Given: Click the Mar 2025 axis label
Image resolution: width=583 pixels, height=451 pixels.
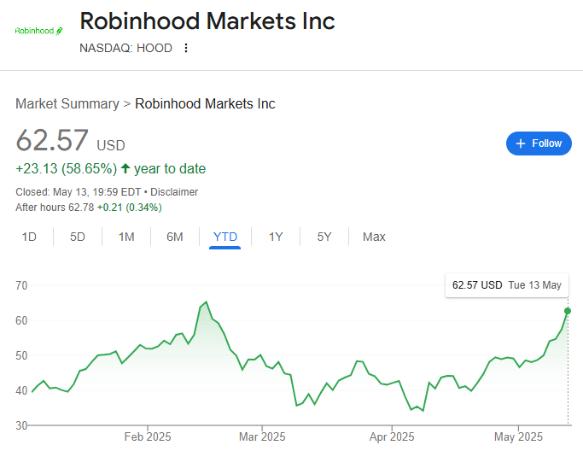Looking at the screenshot, I should 262,436.
